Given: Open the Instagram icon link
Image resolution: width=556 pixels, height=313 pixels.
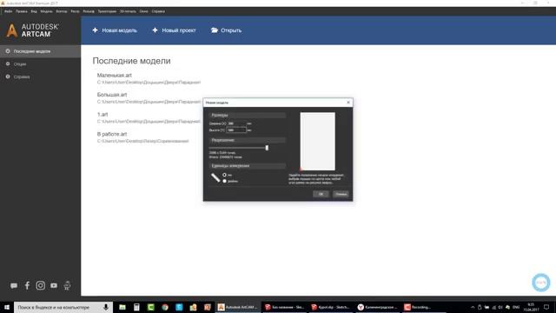Looking at the screenshot, I should [41, 285].
